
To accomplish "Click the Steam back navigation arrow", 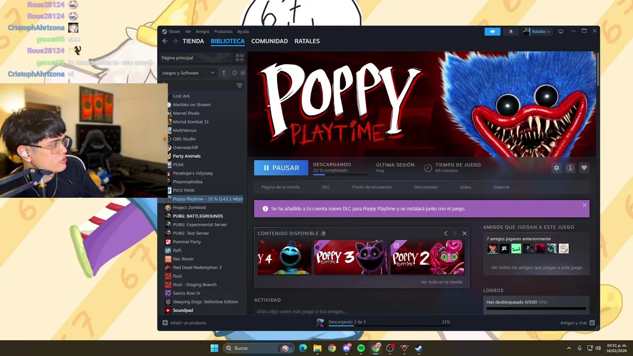I will (165, 41).
